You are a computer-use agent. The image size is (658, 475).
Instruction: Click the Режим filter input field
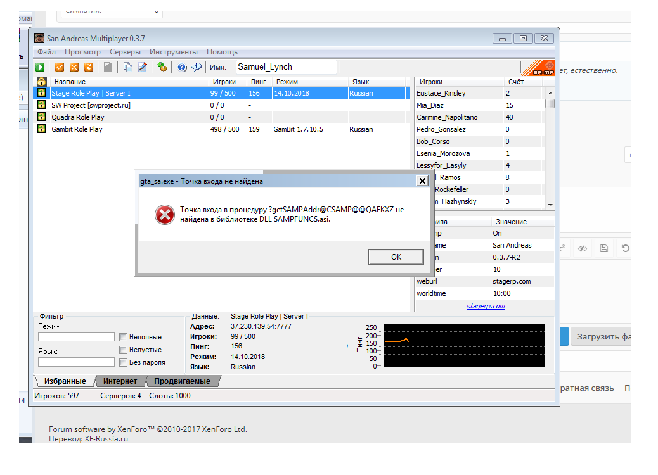point(76,337)
